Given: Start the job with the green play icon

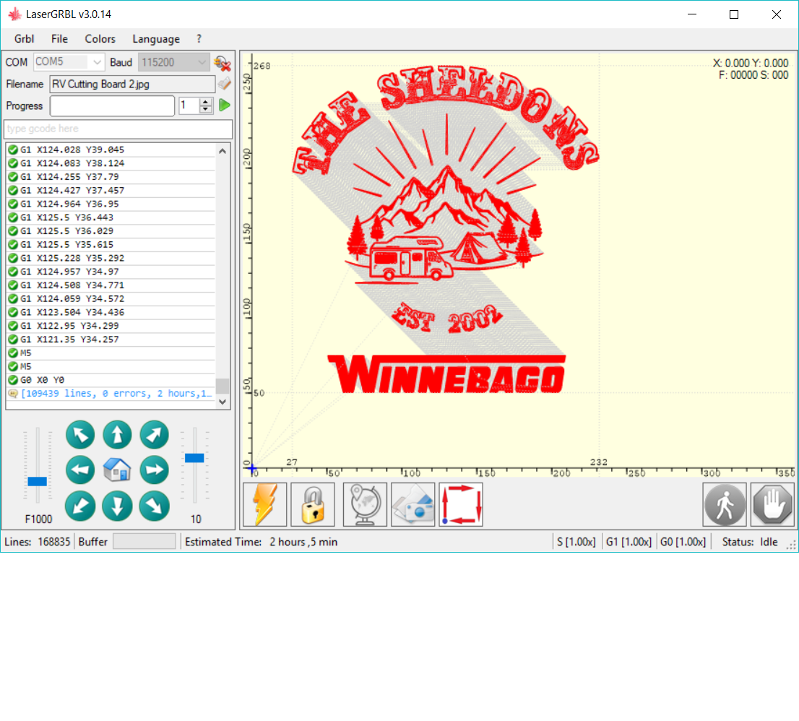Looking at the screenshot, I should pyautogui.click(x=224, y=105).
